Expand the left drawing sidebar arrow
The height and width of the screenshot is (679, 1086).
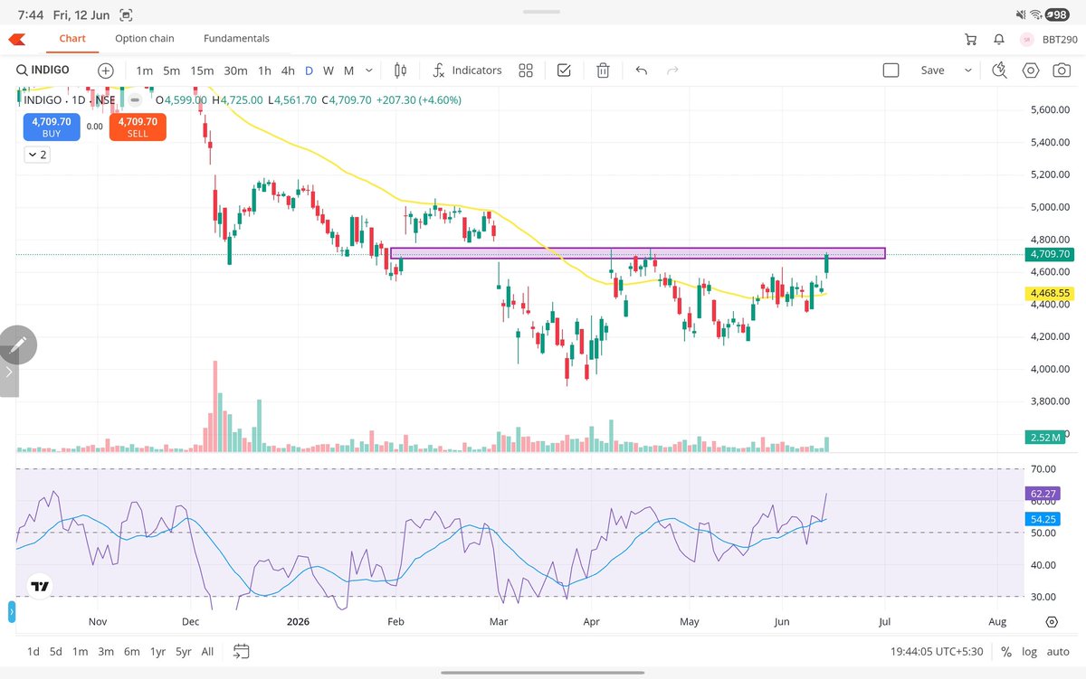click(9, 371)
